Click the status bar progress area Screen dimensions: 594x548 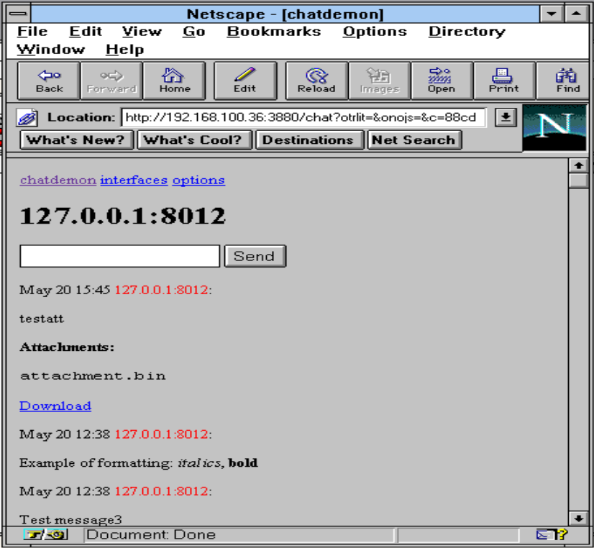(x=457, y=535)
